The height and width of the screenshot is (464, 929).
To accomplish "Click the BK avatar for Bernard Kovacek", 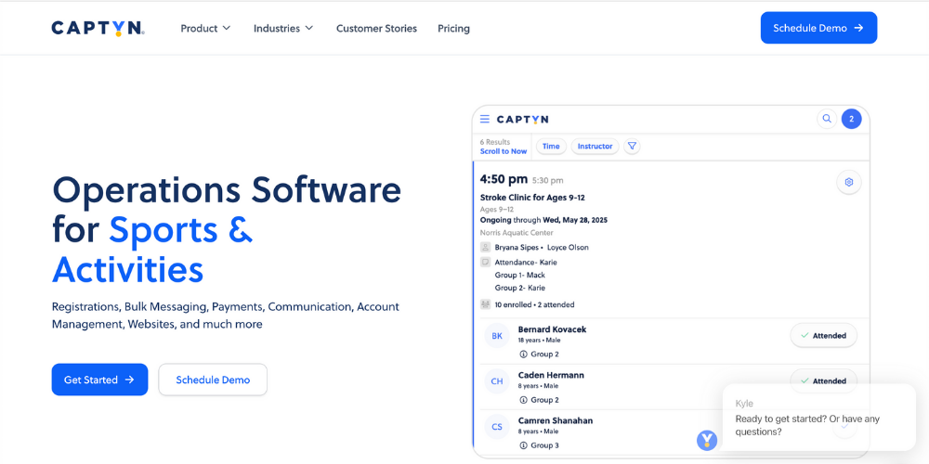I will [x=496, y=336].
